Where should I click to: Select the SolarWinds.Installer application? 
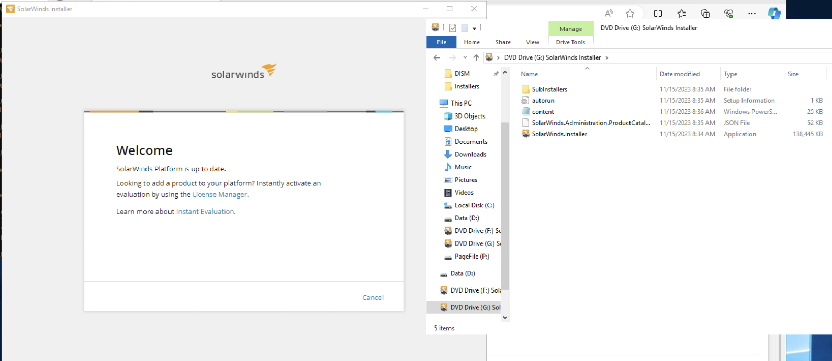[559, 134]
